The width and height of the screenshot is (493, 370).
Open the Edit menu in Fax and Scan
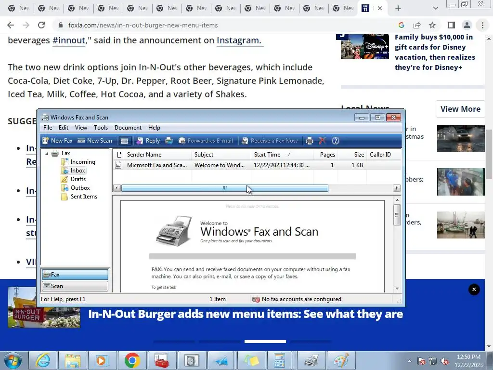point(63,127)
